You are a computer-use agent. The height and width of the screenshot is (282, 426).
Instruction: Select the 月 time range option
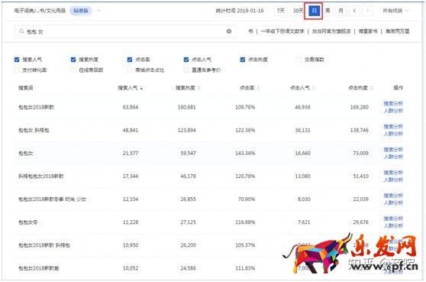[341, 11]
